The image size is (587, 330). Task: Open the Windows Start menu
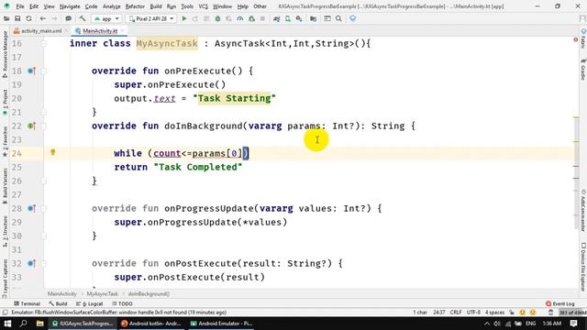(x=7, y=324)
